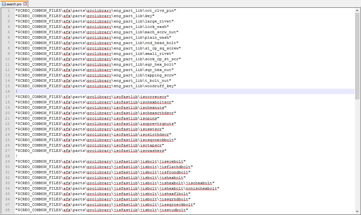The width and height of the screenshot is (361, 215).
Task: Click the line ending with isosetscr
Action: (90, 129)
